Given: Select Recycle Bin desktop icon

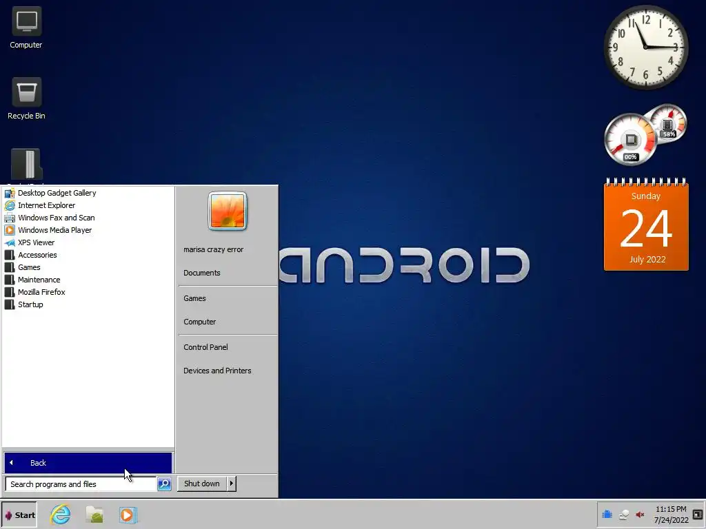Looking at the screenshot, I should click(x=26, y=98).
